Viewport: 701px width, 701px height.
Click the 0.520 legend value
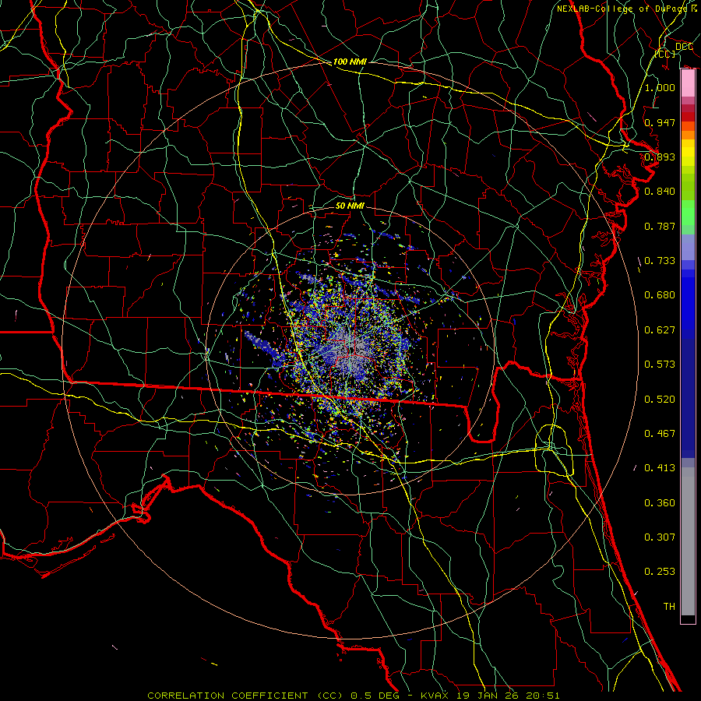pos(660,400)
